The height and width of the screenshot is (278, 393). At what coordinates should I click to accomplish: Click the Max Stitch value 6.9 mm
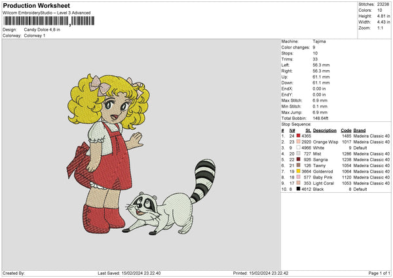tap(320, 100)
